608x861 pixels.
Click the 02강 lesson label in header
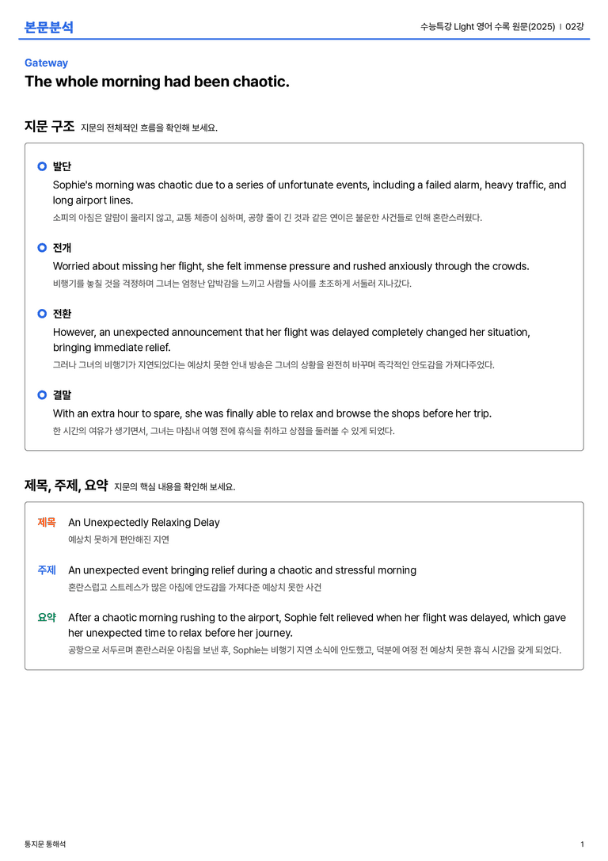pos(575,26)
